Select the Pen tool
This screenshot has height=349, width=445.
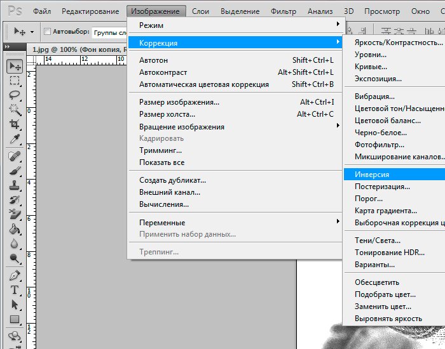click(15, 275)
